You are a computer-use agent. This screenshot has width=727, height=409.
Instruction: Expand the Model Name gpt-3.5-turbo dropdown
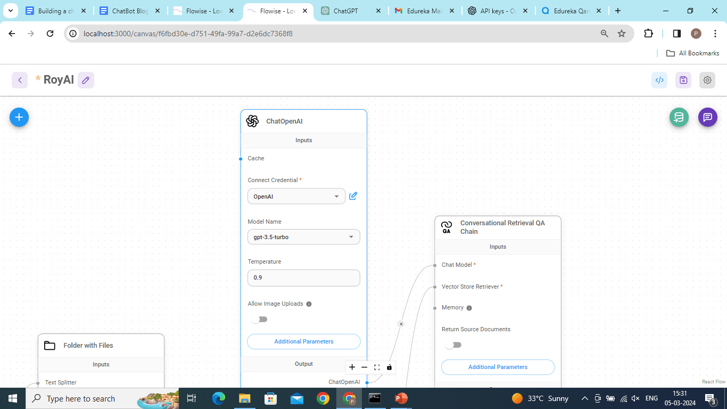303,237
